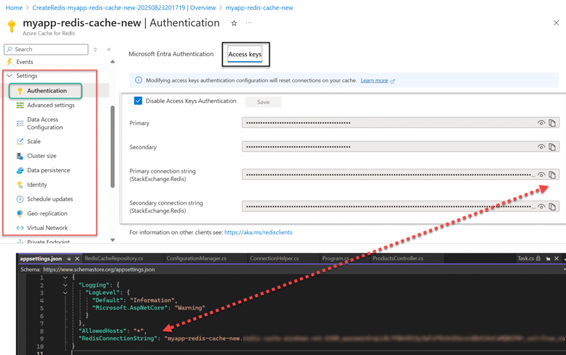Image resolution: width=566 pixels, height=355 pixels.
Task: Open the more options ellipsis in header
Action: click(x=248, y=23)
